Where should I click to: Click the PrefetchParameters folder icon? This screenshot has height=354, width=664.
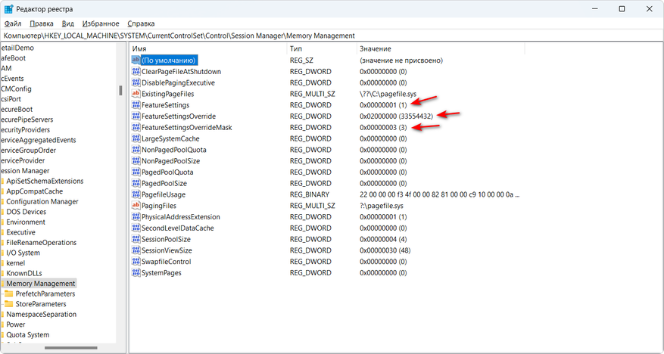point(9,293)
